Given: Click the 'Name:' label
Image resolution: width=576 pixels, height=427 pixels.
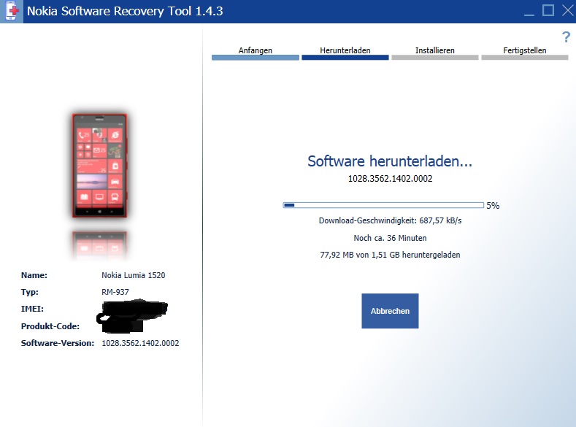Looking at the screenshot, I should pos(34,275).
